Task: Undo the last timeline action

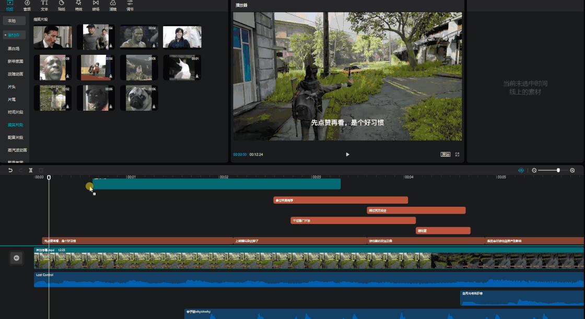Action: (10, 170)
